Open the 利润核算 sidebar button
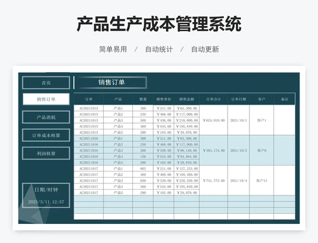Viewport: 318px width, 243px height. (x=46, y=154)
